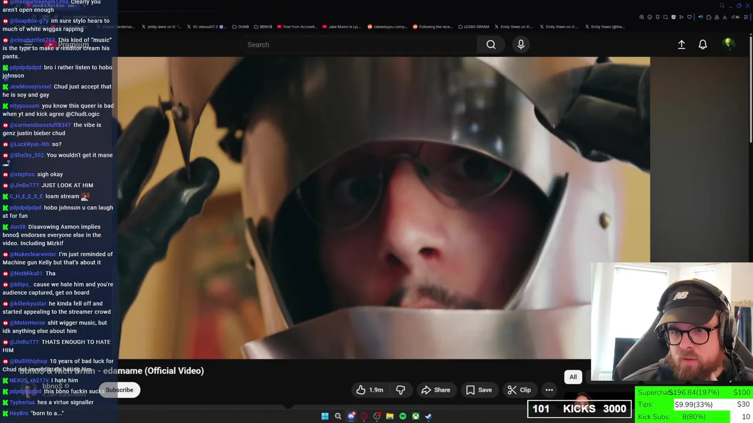Focus the YouTube Search field

[x=359, y=45]
